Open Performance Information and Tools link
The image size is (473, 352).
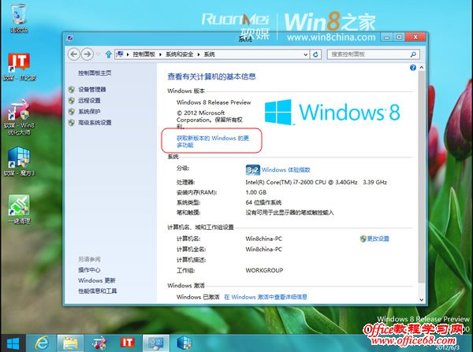pos(98,291)
